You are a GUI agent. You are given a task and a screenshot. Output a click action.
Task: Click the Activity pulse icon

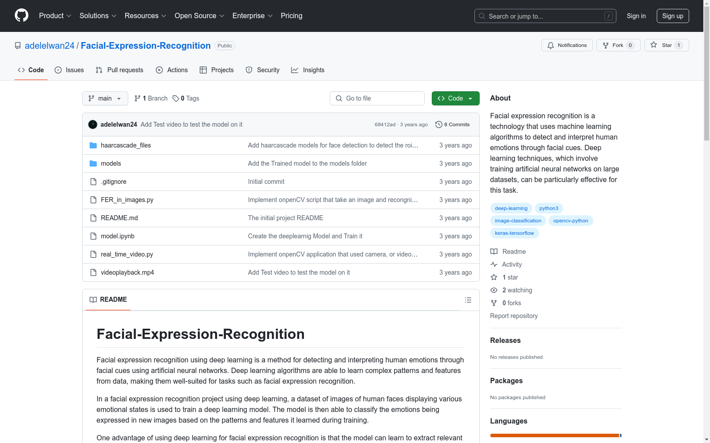click(494, 264)
